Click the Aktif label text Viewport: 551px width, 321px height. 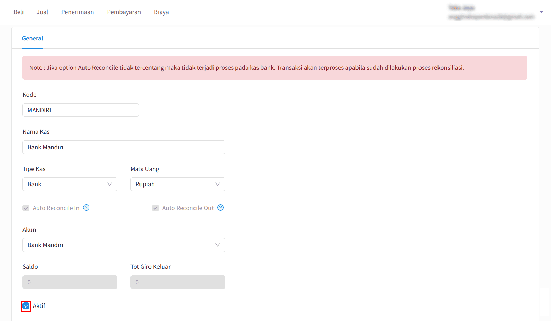pos(39,306)
